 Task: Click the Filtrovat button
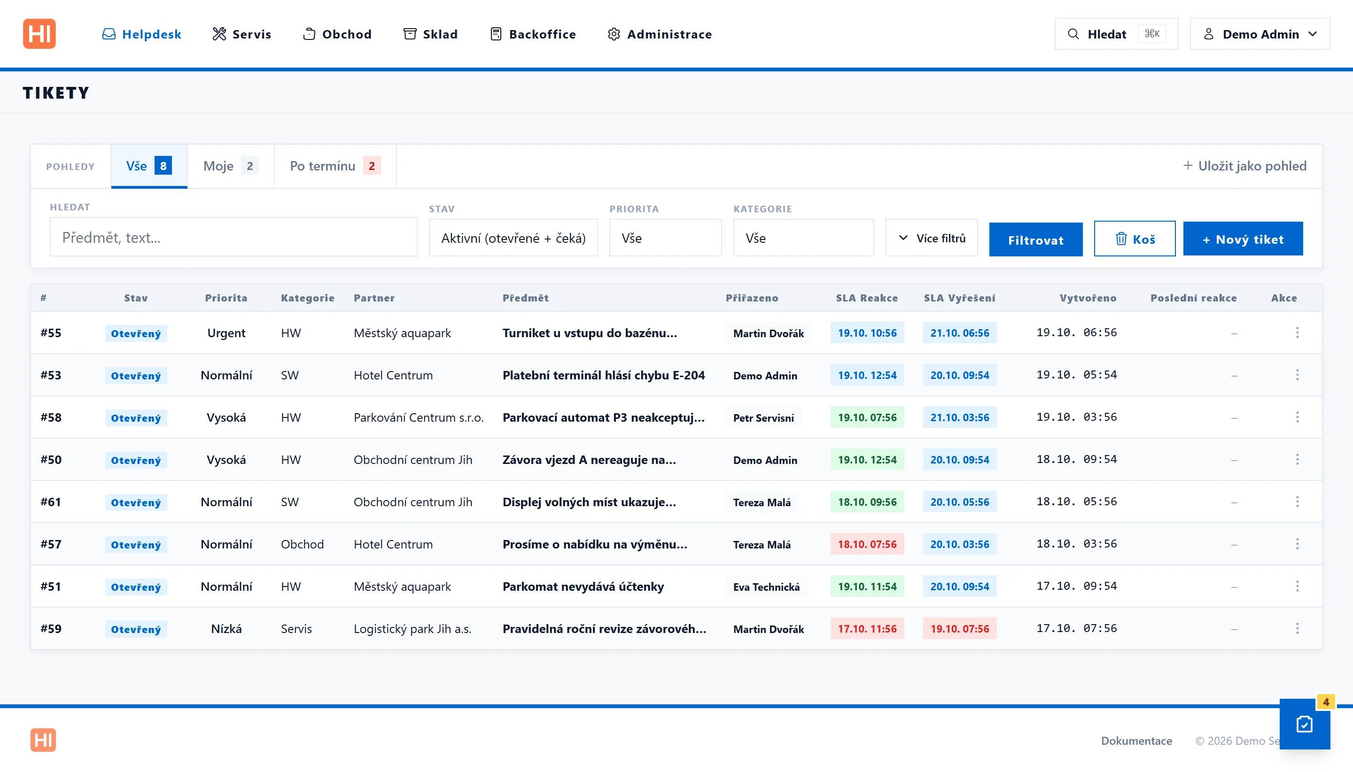point(1035,239)
